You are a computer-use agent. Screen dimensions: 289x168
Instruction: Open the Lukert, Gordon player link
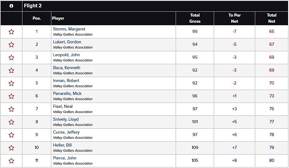point(67,42)
